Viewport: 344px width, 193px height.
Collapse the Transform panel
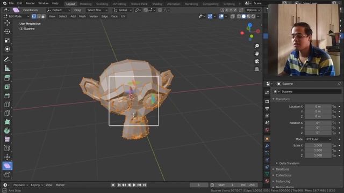click(283, 99)
